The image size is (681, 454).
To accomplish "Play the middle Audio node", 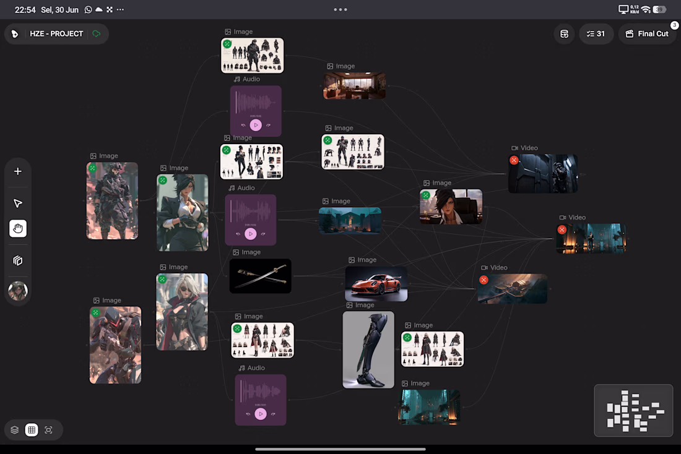I will (251, 234).
